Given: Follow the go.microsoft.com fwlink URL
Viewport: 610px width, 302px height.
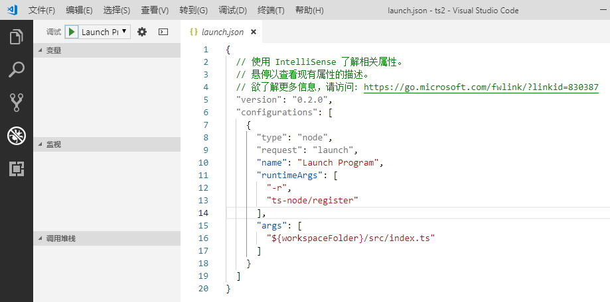Looking at the screenshot, I should click(x=481, y=87).
